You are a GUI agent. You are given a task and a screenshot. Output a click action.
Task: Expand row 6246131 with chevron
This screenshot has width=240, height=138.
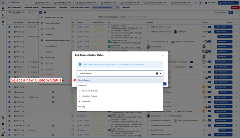coord(236,130)
